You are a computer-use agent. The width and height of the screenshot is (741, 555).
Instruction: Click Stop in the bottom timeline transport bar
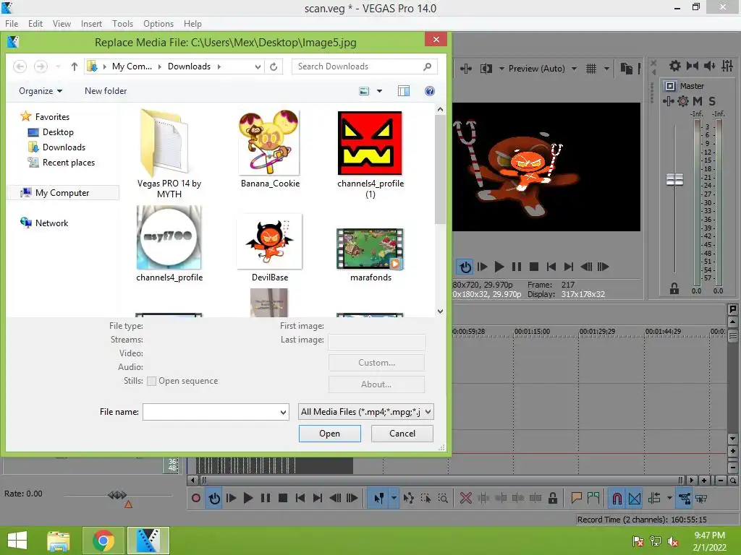click(x=283, y=498)
